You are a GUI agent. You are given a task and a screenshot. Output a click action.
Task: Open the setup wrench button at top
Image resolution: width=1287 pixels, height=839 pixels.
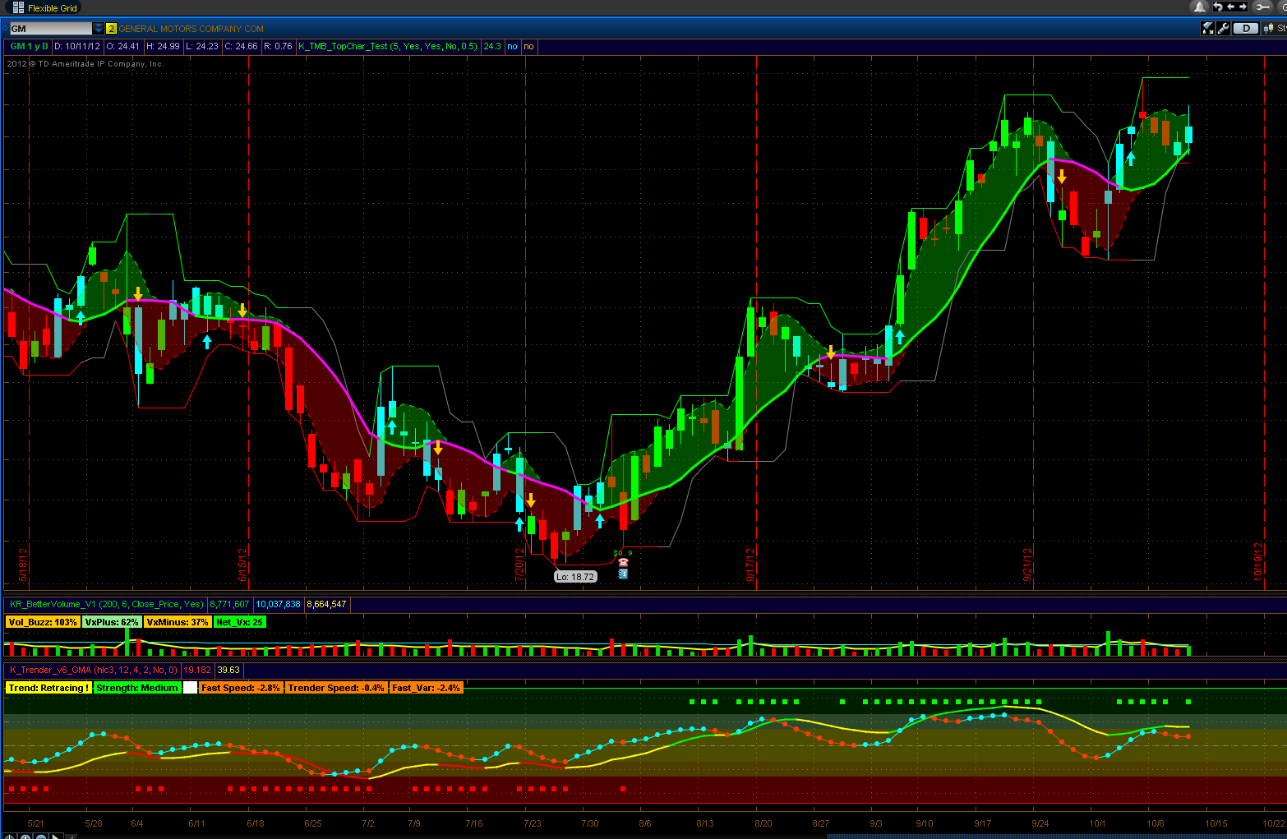1263,7
